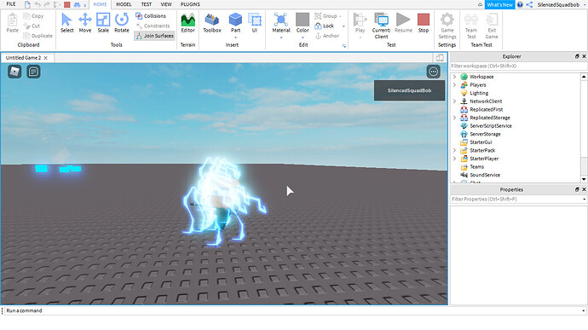The width and height of the screenshot is (588, 330).
Task: Click the What's New button
Action: 500,4
